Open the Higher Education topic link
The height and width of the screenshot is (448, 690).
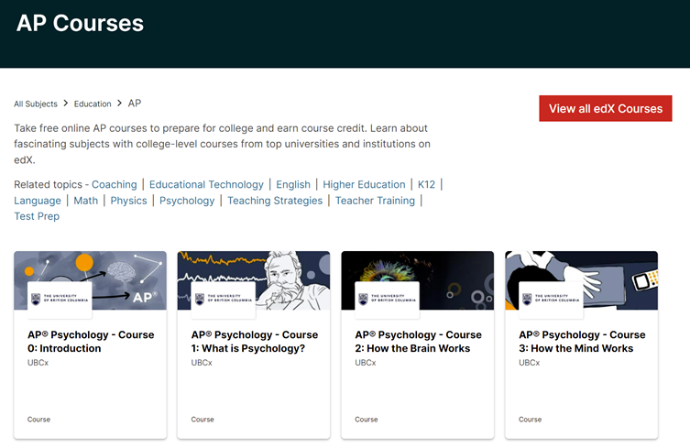tap(364, 184)
